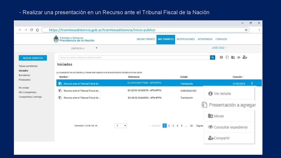This screenshot has width=281, height=158.
Task: Click the SUBSANACION status cell
Action: pyautogui.click(x=188, y=91)
